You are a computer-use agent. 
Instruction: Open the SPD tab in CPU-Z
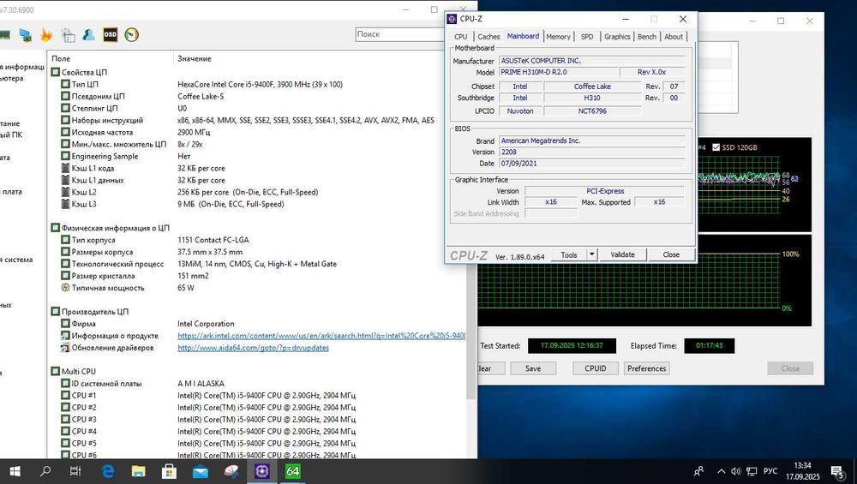click(587, 37)
